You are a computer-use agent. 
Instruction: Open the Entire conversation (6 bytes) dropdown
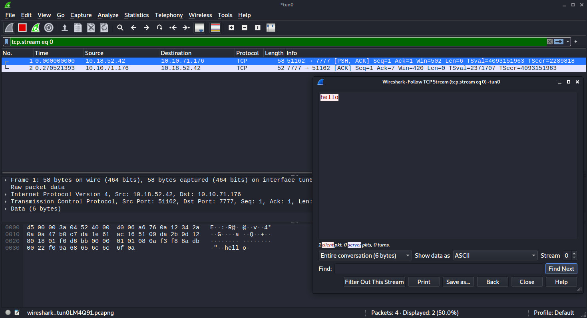pos(365,256)
